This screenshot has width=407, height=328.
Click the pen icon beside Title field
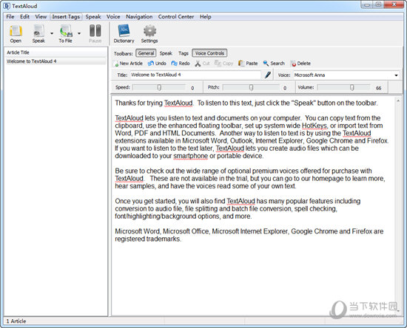pyautogui.click(x=268, y=75)
